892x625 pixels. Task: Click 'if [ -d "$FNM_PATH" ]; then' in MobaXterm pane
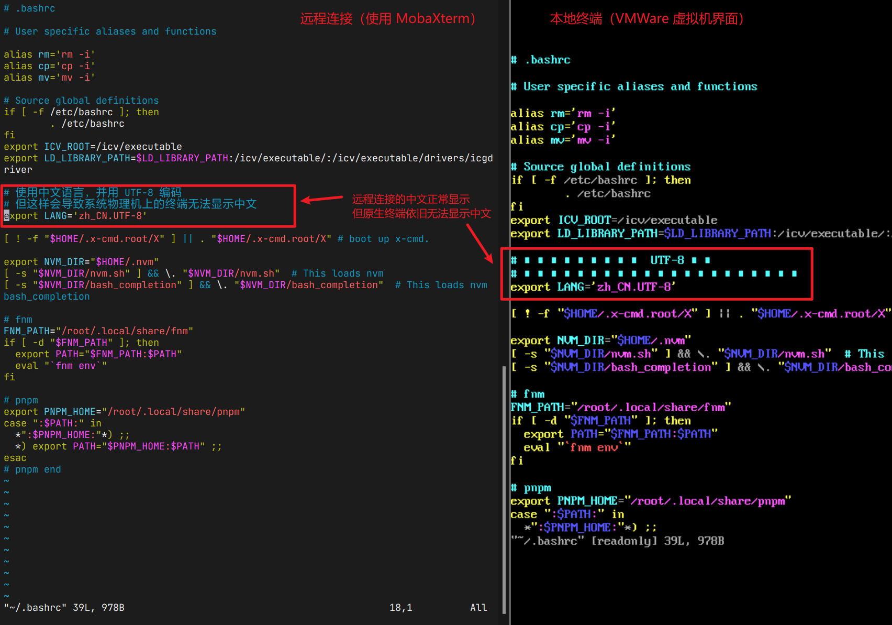click(x=81, y=343)
